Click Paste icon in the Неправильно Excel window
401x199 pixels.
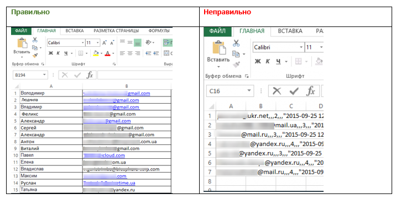tap(220, 47)
